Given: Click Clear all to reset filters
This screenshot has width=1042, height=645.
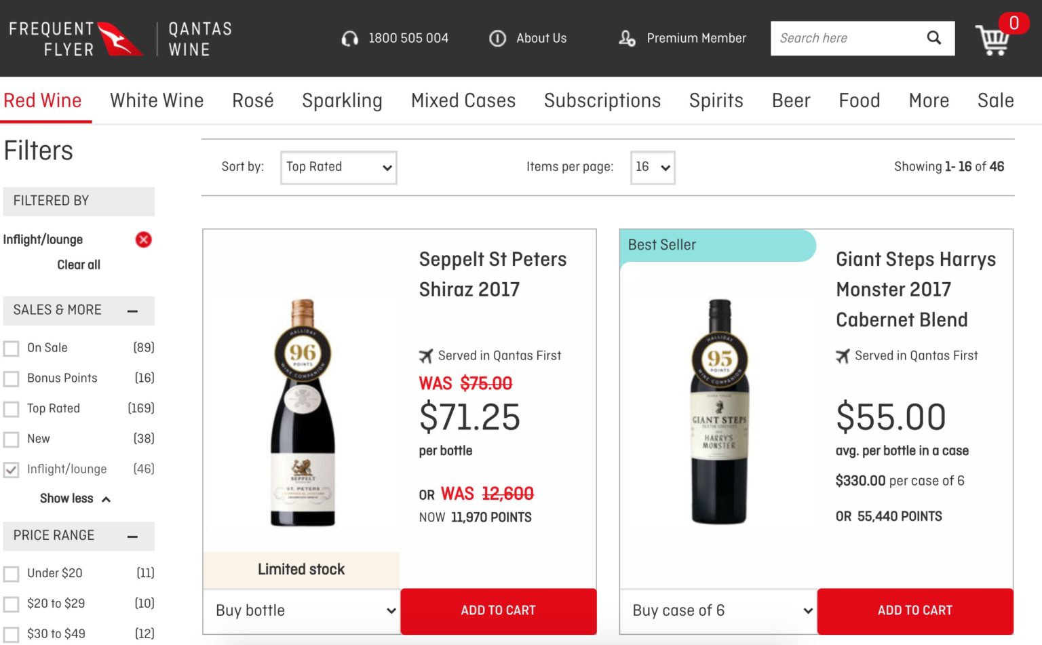Looking at the screenshot, I should [78, 265].
